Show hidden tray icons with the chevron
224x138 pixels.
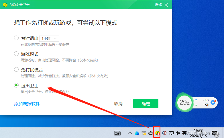pyautogui.click(x=130, y=133)
